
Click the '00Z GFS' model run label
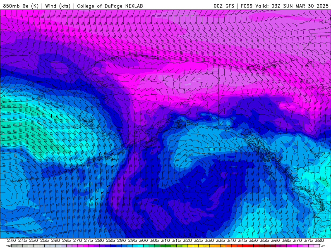click(x=224, y=6)
